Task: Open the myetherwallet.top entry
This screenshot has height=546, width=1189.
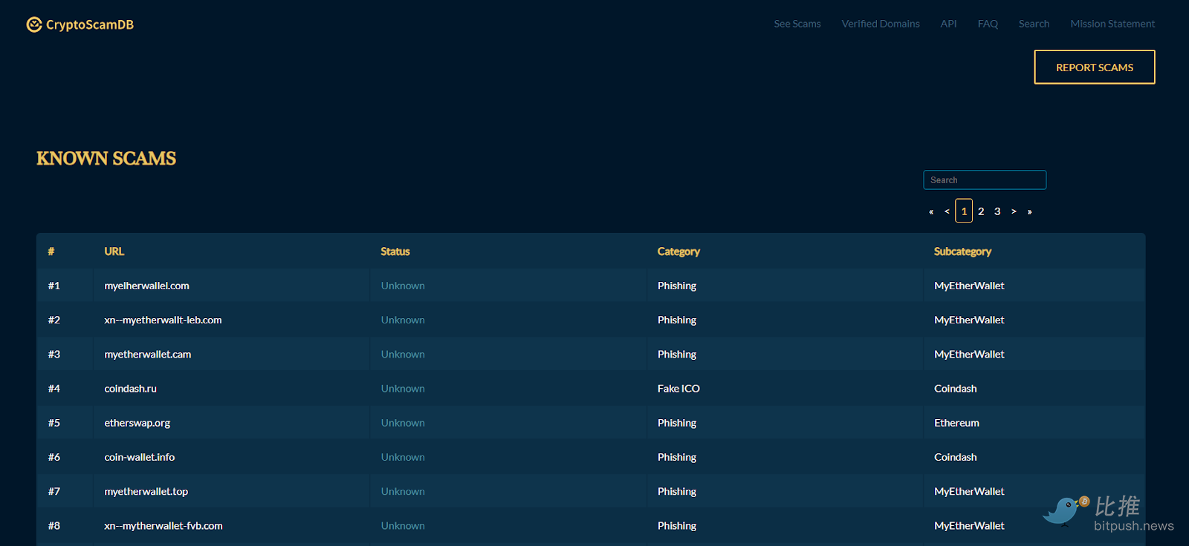Action: 146,491
